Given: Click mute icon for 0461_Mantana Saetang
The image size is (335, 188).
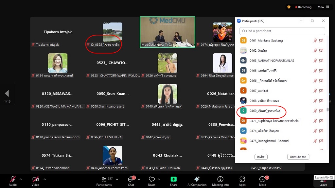Looking at the screenshot, I should pyautogui.click(x=315, y=40).
